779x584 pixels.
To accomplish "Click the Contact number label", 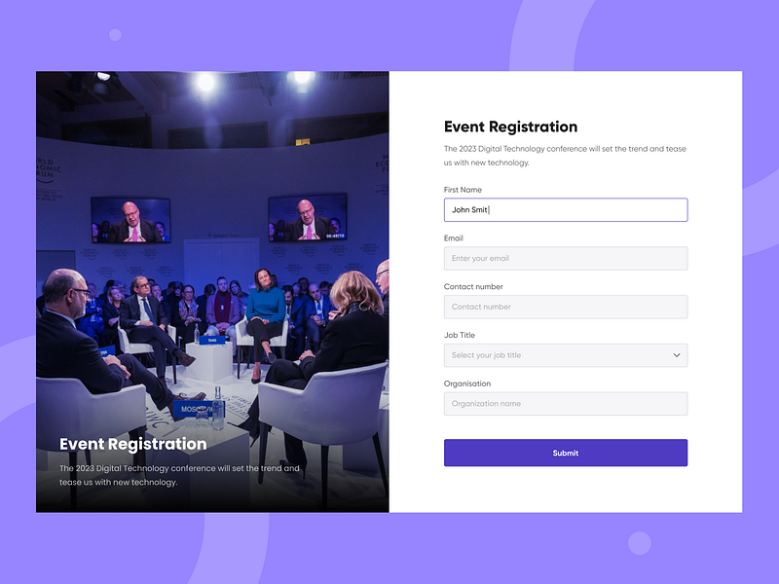I will point(473,287).
